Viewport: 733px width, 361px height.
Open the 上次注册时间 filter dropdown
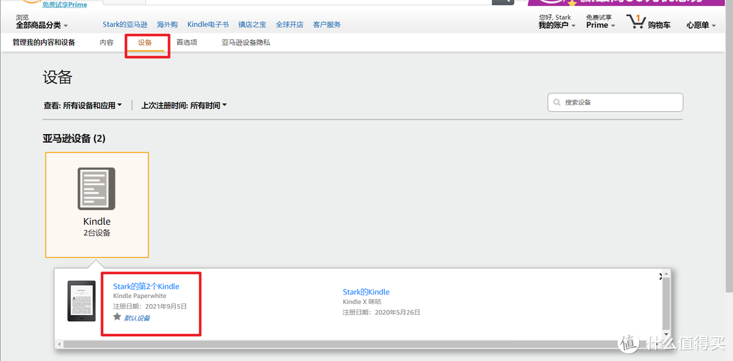[184, 106]
